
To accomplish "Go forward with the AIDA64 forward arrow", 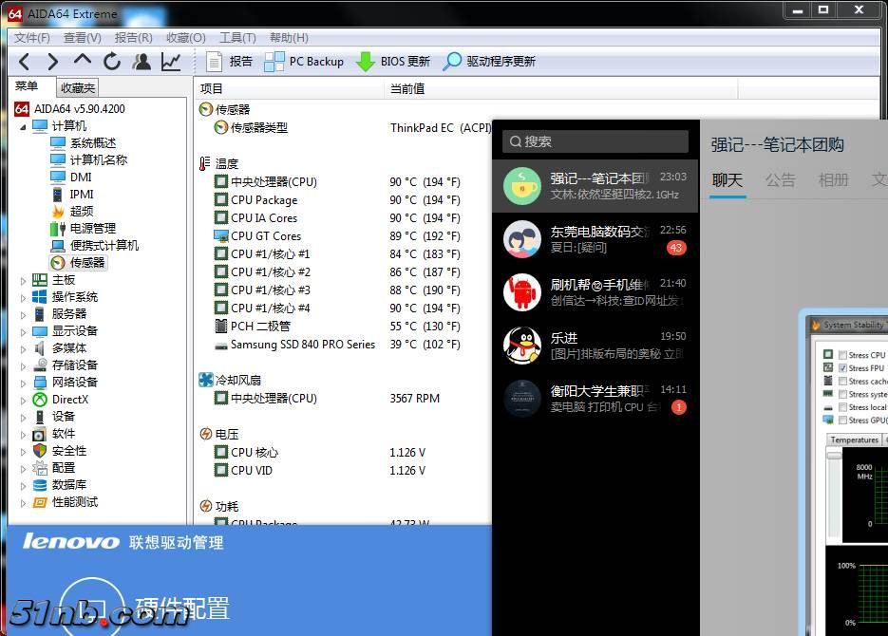I will [x=52, y=61].
